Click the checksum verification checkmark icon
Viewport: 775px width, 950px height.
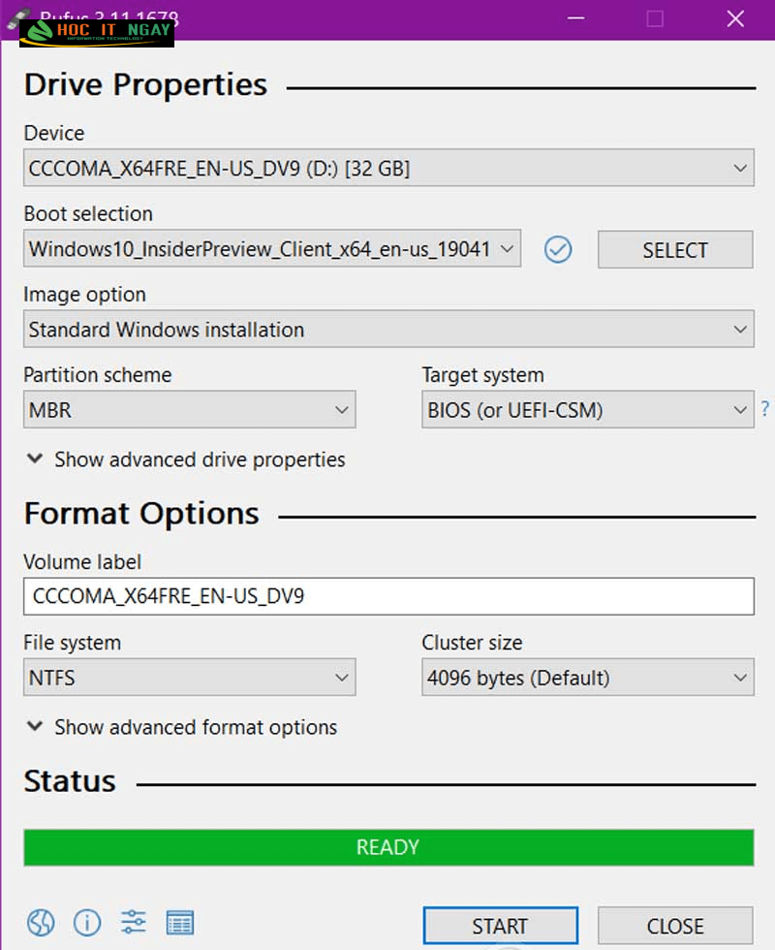(558, 249)
